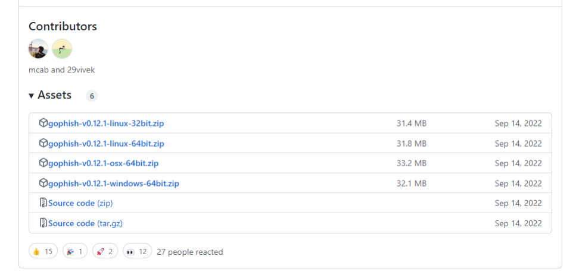This screenshot has height=272, width=579.
Task: Download gophish-v0.12.1-linux-64bit.zip
Action: [106, 144]
